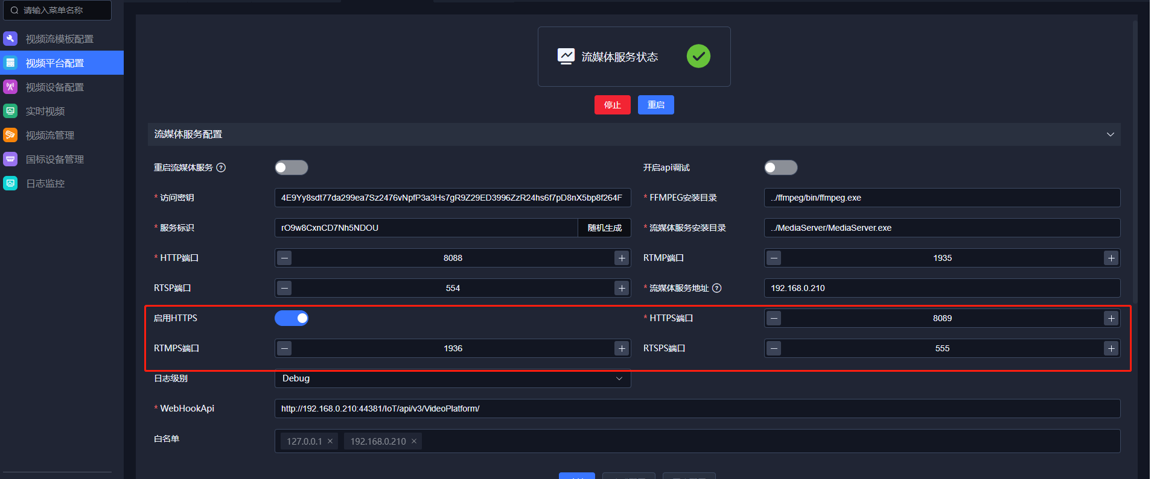The width and height of the screenshot is (1151, 479).
Task: Increase the HTTPS端口 value
Action: (1111, 318)
